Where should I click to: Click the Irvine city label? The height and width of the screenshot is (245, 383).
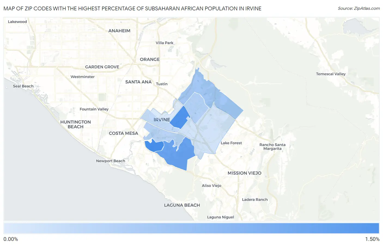tap(162, 120)
